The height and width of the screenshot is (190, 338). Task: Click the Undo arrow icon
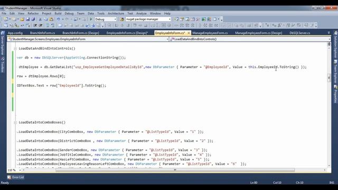(x=58, y=19)
